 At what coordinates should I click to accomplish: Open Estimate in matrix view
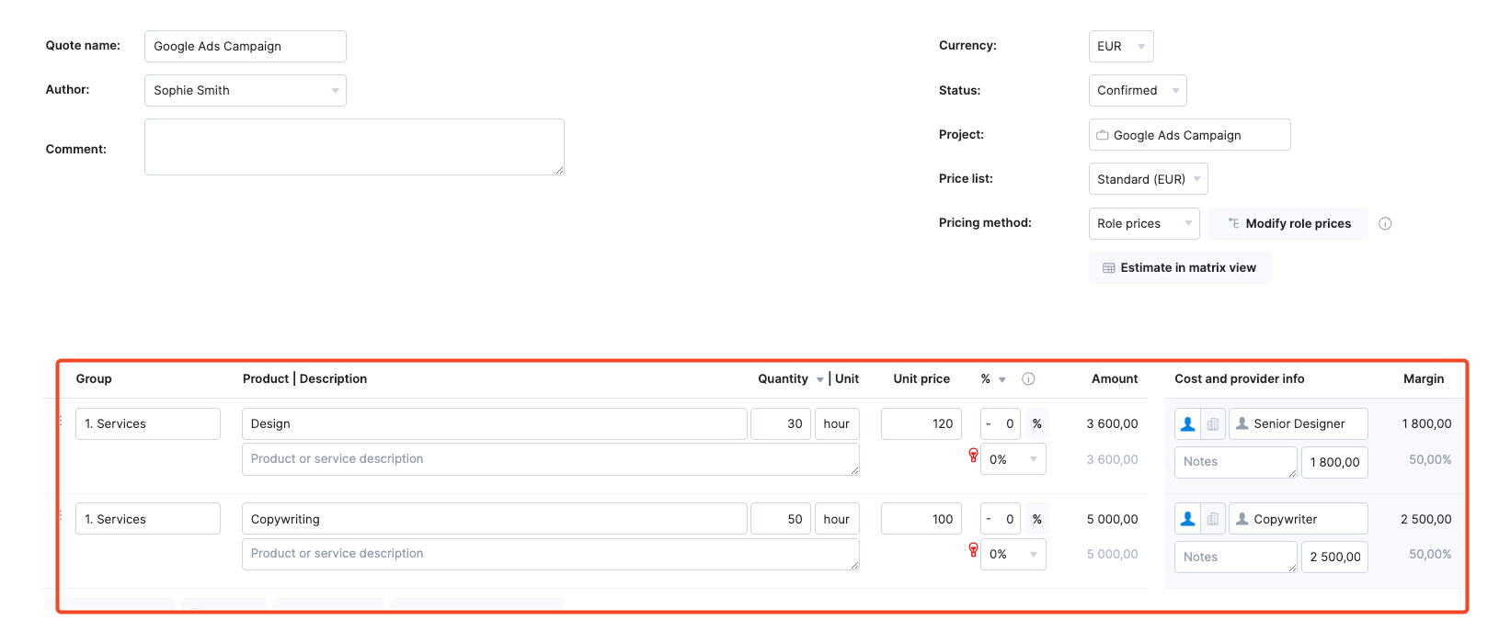(x=1180, y=267)
